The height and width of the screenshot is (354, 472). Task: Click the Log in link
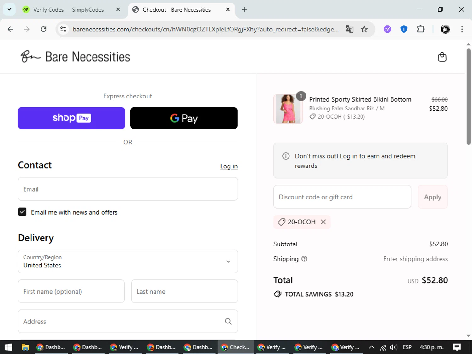pyautogui.click(x=229, y=166)
